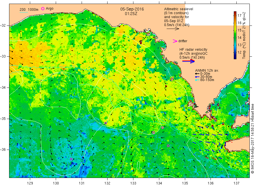This screenshot has height=187, width=256.
Task: Click the Argo float marker near 134.4E 35.9S
Action: (168, 146)
